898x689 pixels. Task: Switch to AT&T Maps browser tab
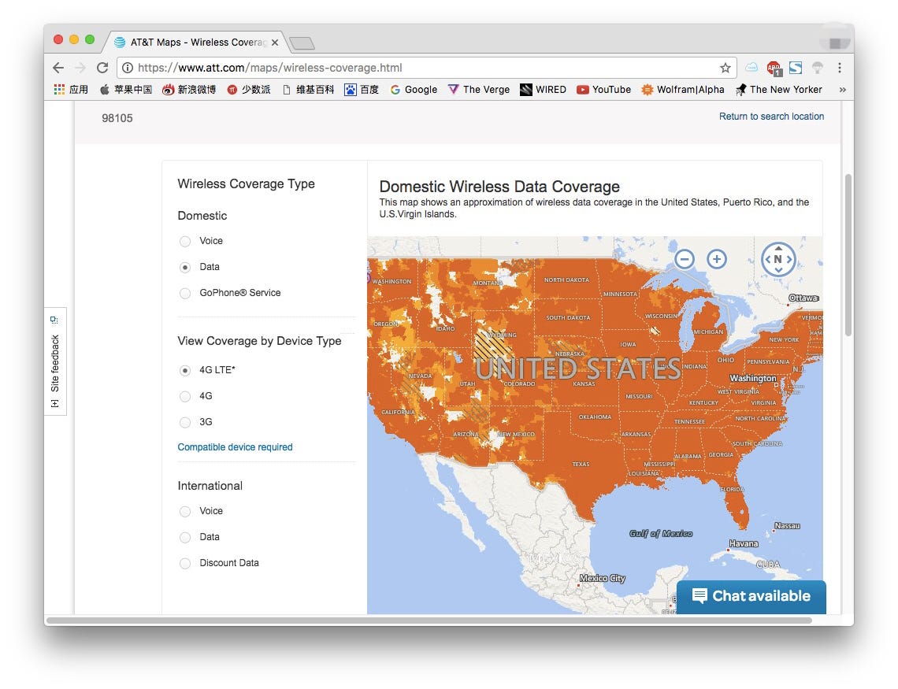195,43
